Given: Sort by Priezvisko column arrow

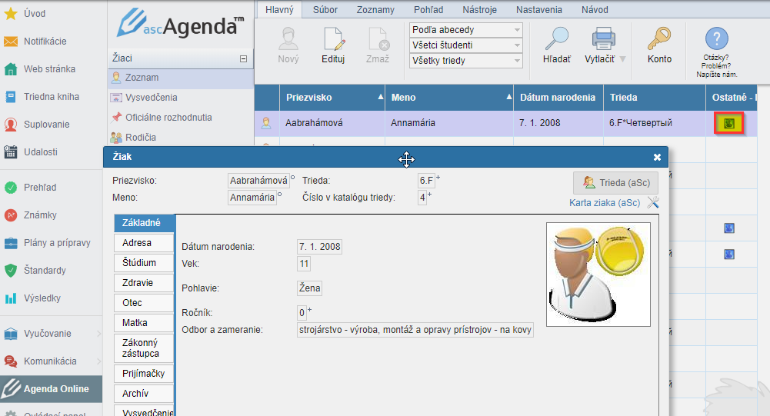Looking at the screenshot, I should pyautogui.click(x=380, y=97).
